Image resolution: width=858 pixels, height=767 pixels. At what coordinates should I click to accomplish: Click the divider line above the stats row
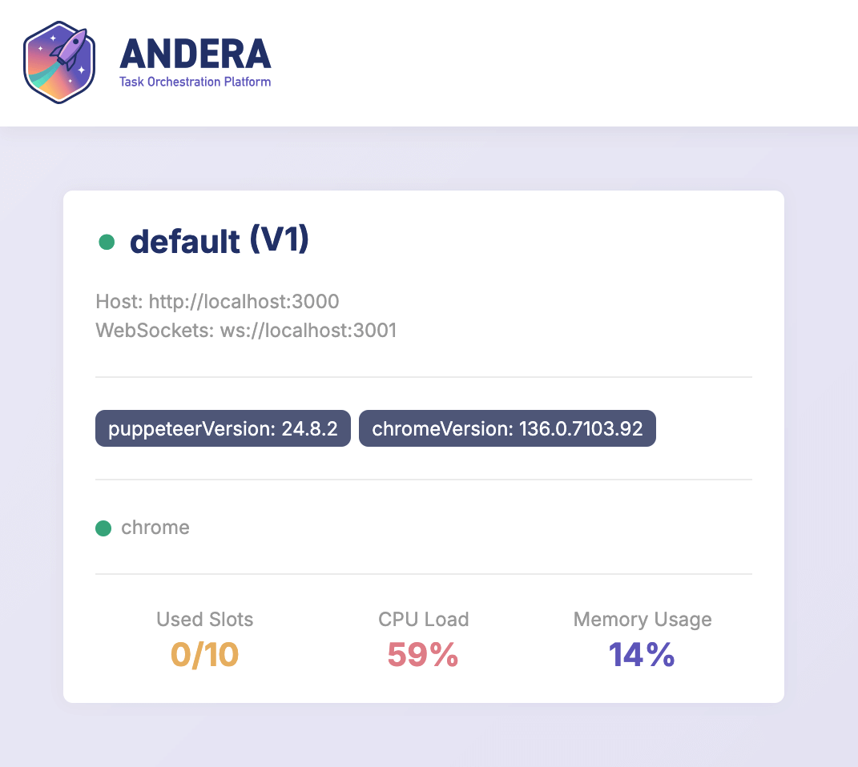coord(423,574)
